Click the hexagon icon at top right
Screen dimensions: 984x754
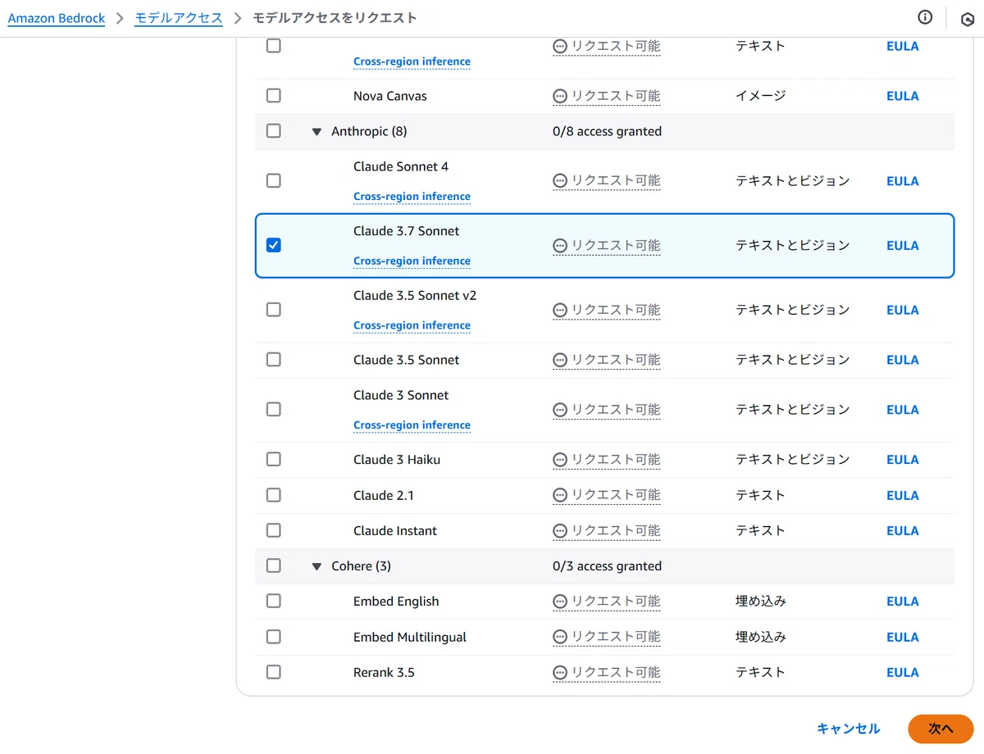968,19
